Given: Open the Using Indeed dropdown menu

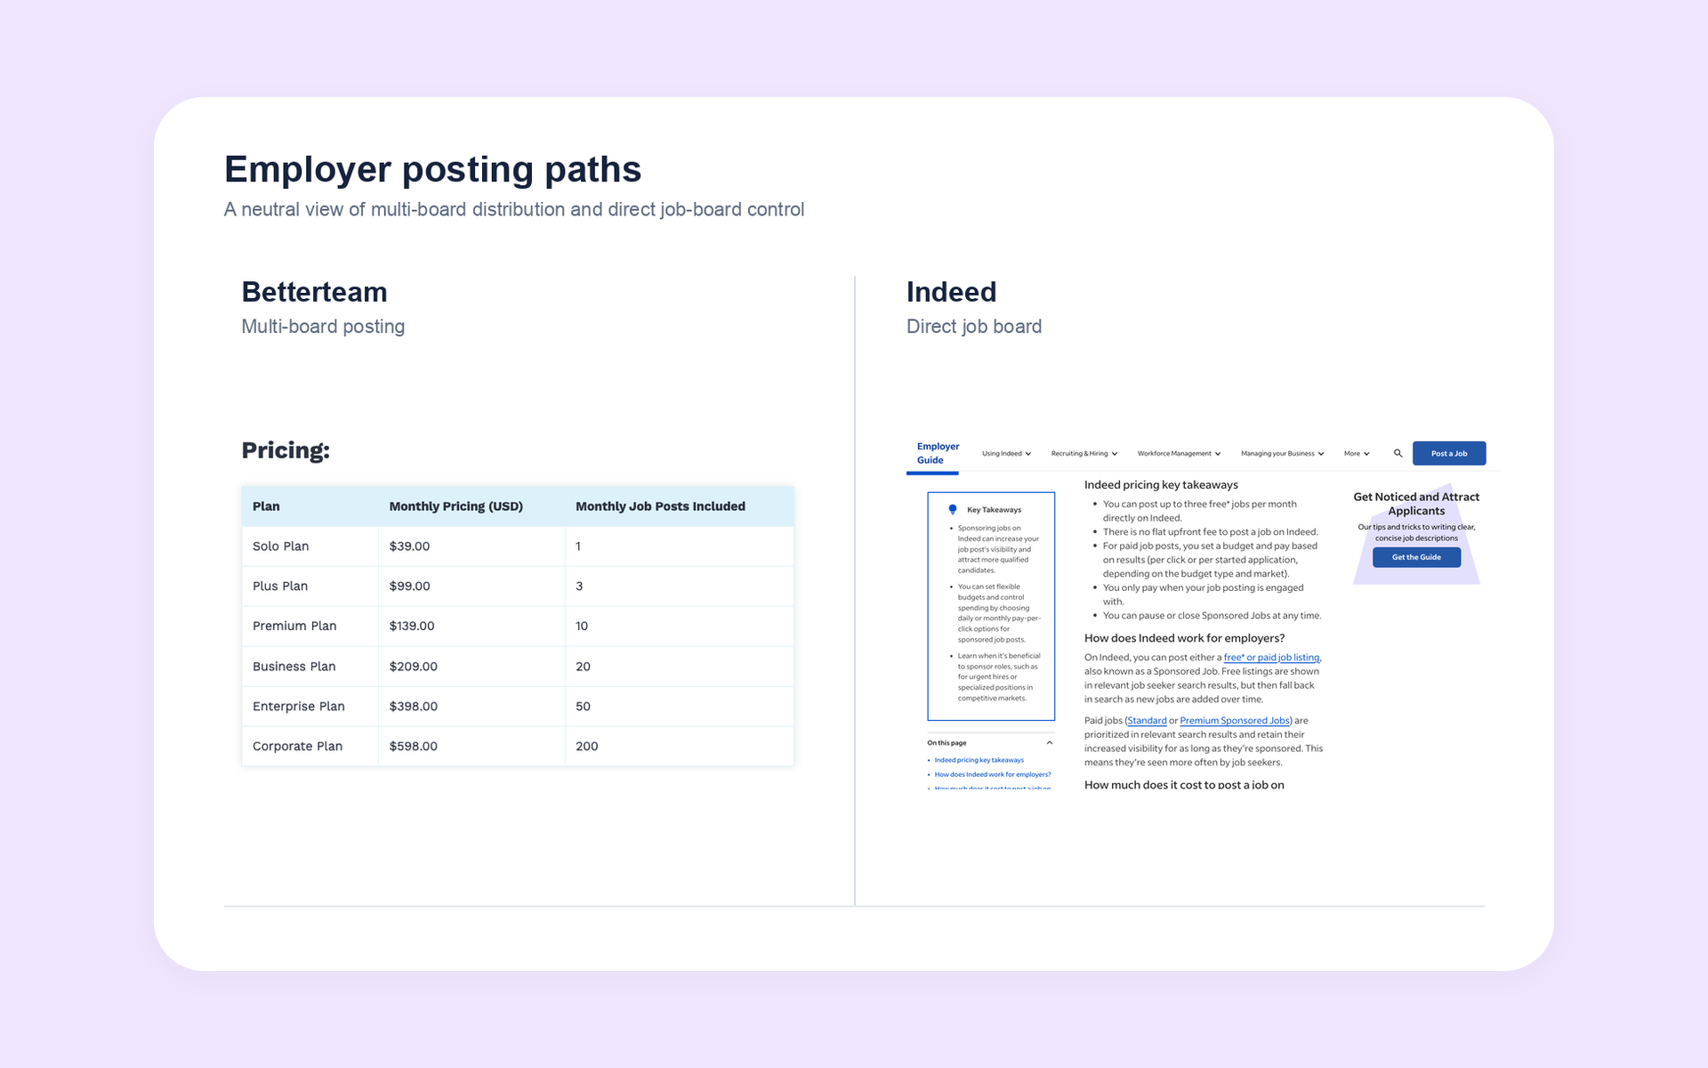Looking at the screenshot, I should pyautogui.click(x=1006, y=453).
